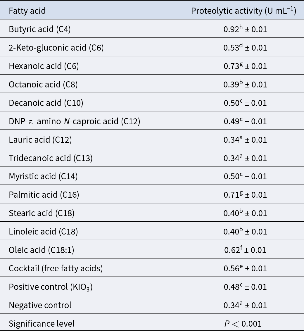Select the Proteolytic activity column header

pyautogui.click(x=244, y=11)
